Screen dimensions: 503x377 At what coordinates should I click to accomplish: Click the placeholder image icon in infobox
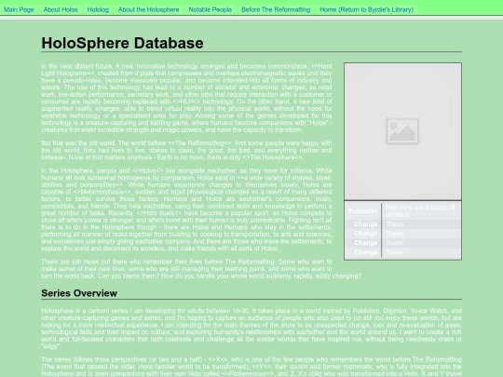[402, 131]
